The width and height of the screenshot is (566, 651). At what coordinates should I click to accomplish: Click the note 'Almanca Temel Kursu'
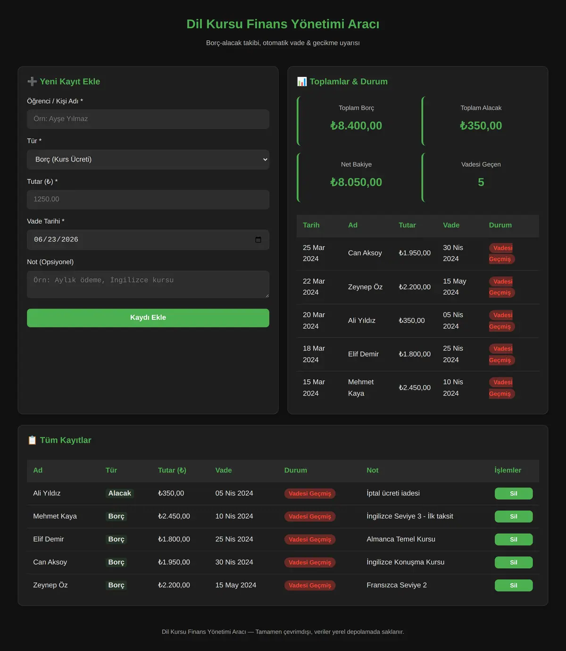tap(401, 539)
